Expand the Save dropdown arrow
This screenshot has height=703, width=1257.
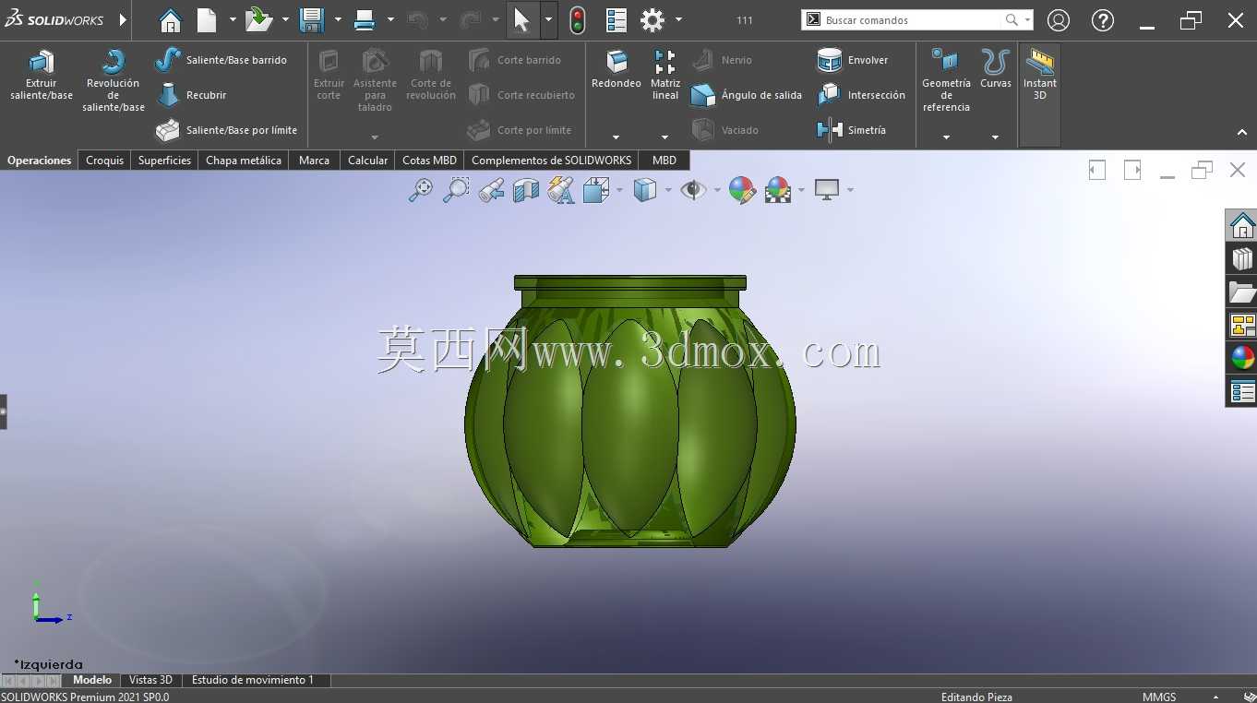338,20
